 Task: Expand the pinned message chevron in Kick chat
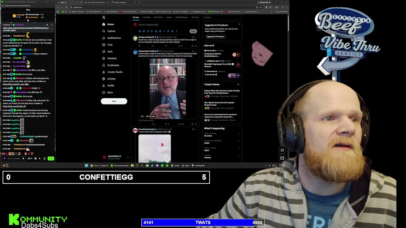pyautogui.click(x=52, y=28)
